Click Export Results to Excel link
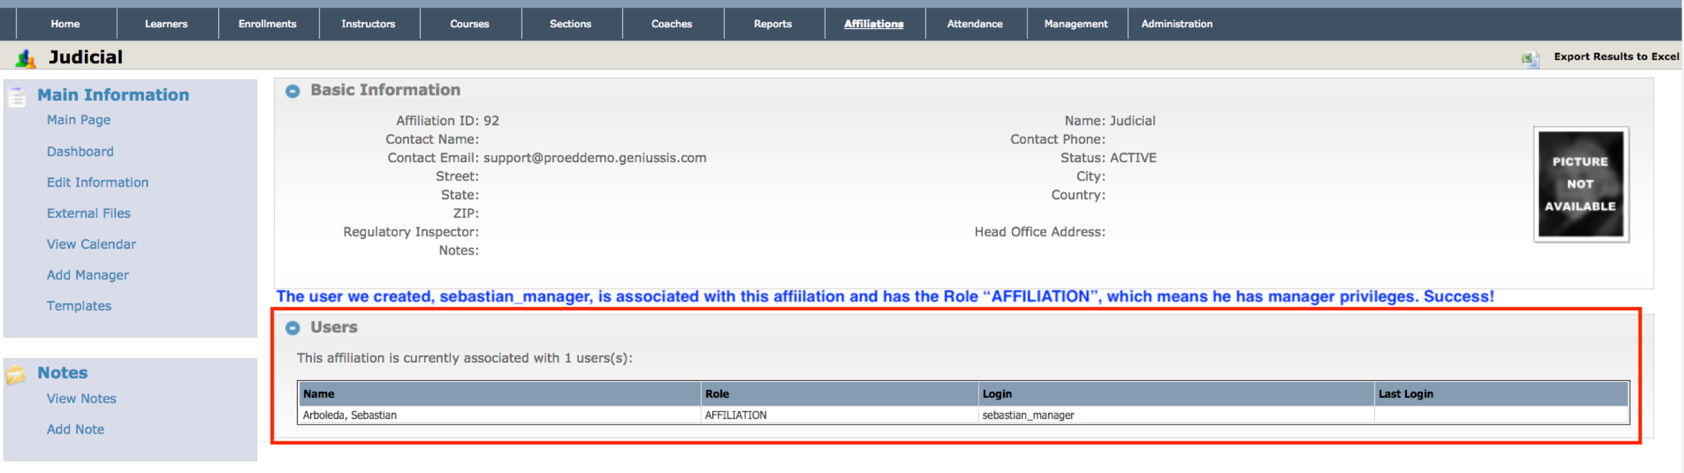 (1616, 57)
